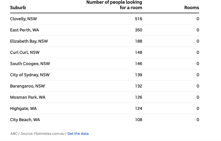Image resolution: width=221 pixels, height=141 pixels.
Task: Select the Highgate, WA row
Action: [x=105, y=108]
